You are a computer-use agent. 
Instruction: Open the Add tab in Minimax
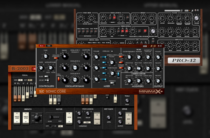(49, 46)
